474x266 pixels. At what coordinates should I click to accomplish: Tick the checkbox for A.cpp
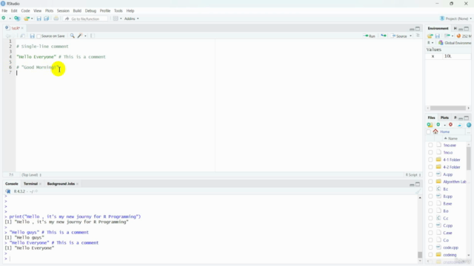coord(430,174)
